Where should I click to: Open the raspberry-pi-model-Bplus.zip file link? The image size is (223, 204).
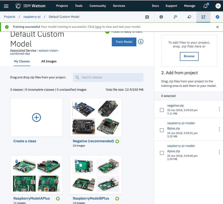(181, 126)
